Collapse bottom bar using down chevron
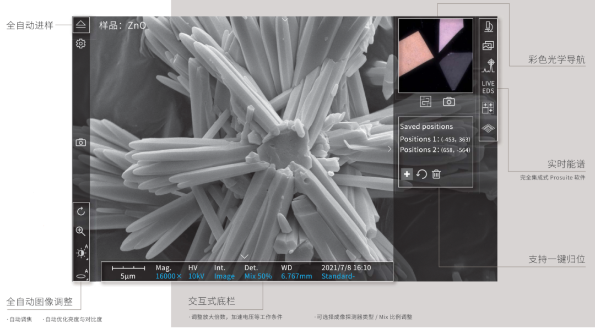The height and width of the screenshot is (328, 595). tap(245, 256)
